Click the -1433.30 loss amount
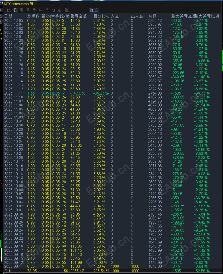This screenshot has width=223, height=274. (78, 93)
